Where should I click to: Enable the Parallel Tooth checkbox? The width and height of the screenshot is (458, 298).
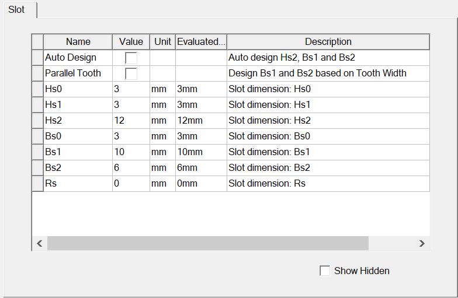tap(131, 73)
